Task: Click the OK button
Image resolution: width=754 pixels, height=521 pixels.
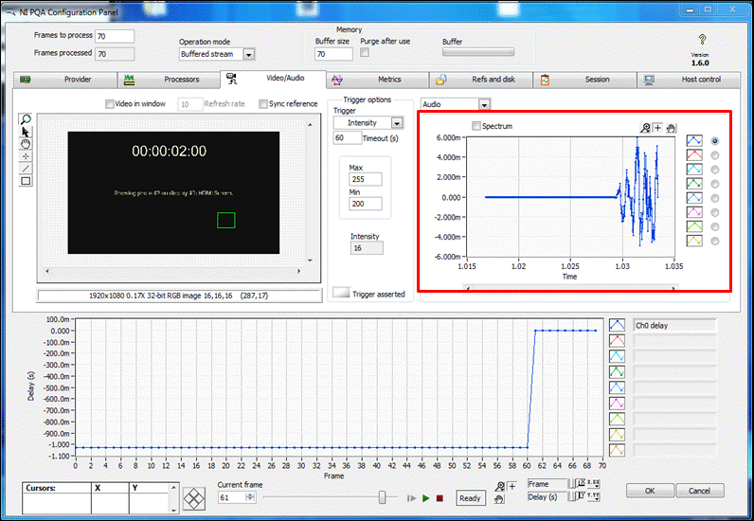Action: coord(650,491)
